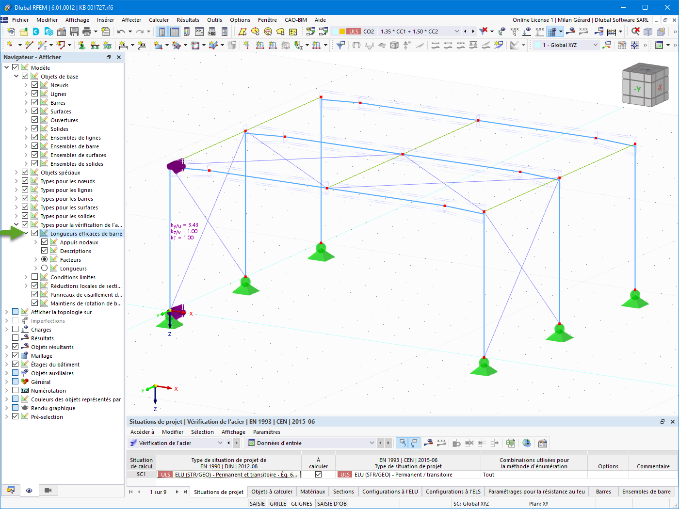
Task: Click the Export to Excel icon in table toolbar
Action: pos(510,443)
